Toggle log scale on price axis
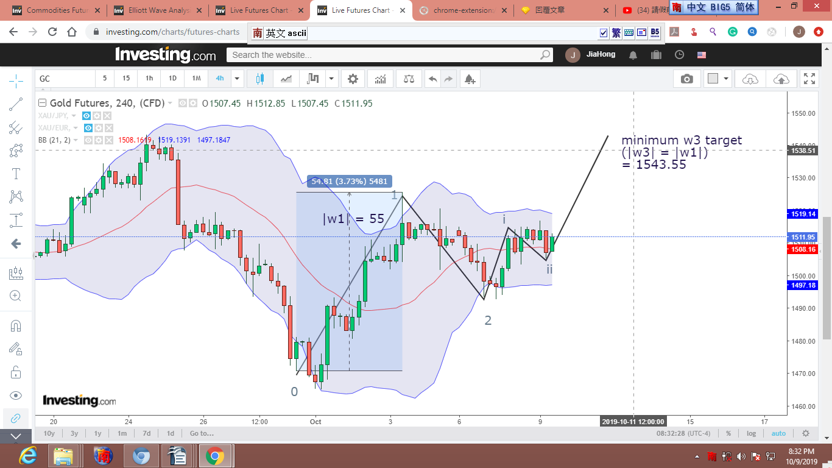 tap(751, 433)
